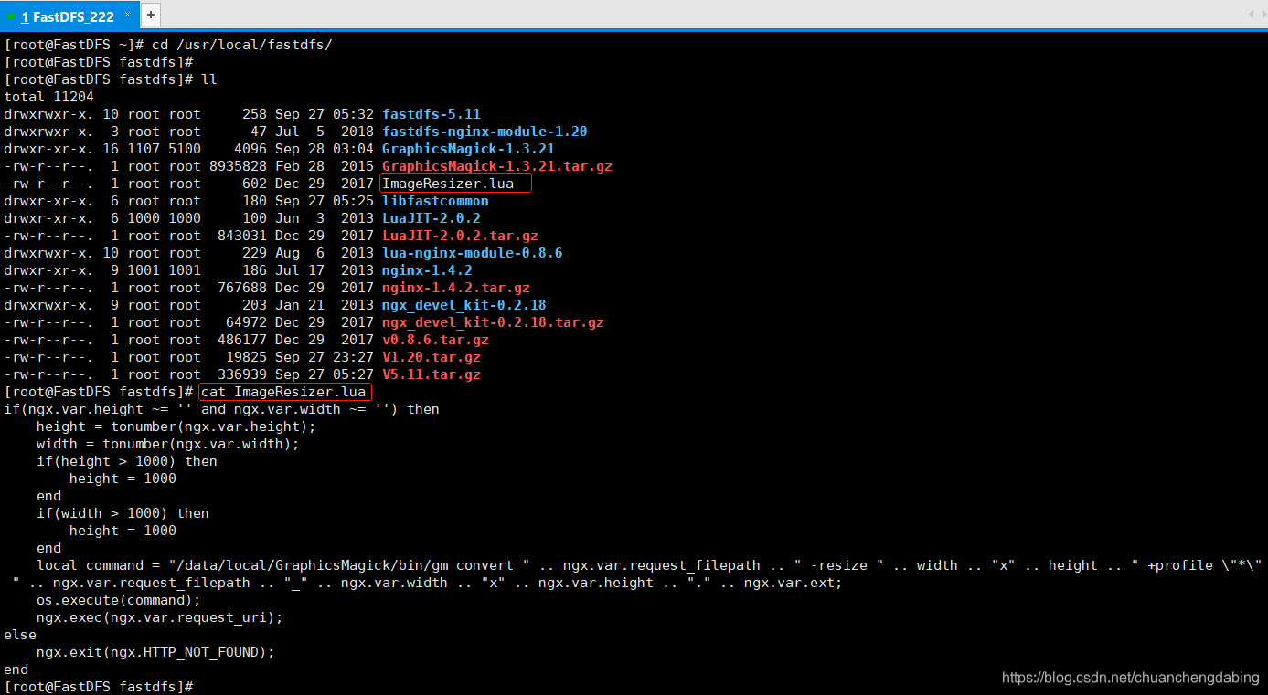Viewport: 1268px width, 695px height.
Task: Click LuaJIT-2.0.2.tar.gz archive name
Action: click(460, 236)
